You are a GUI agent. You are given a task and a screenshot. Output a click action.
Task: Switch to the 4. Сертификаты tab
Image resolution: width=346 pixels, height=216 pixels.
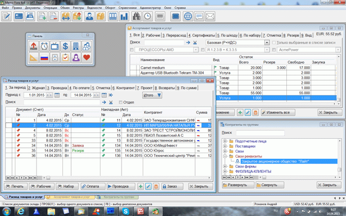202,35
